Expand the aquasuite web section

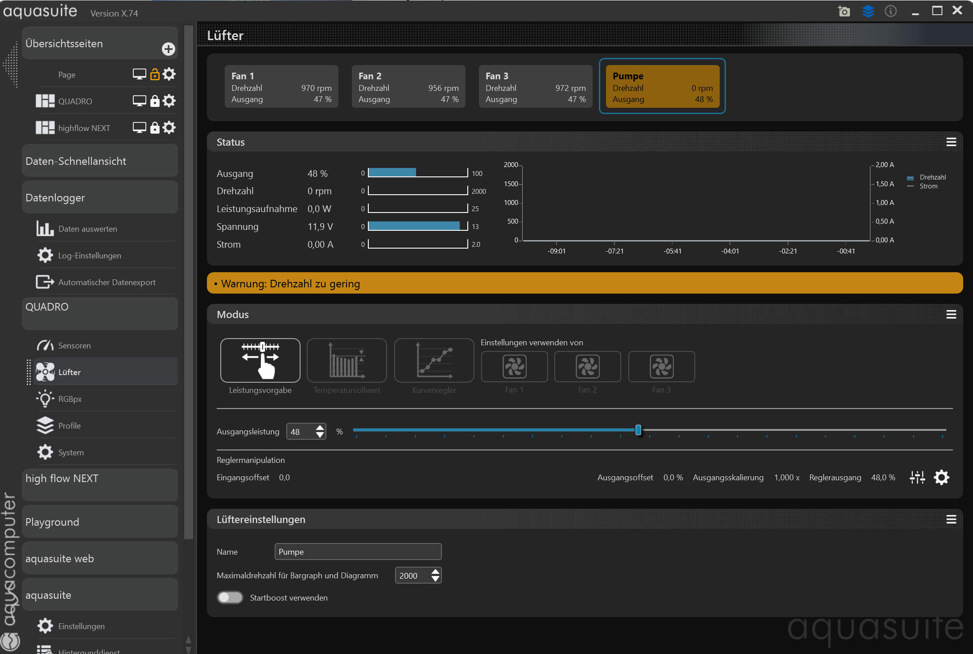100,558
